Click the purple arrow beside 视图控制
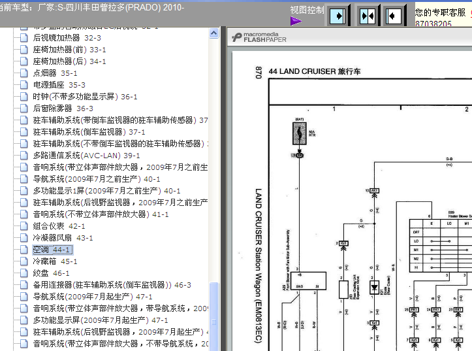 (x=296, y=21)
